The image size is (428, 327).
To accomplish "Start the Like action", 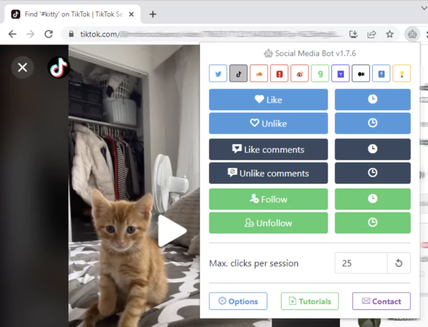I will [x=268, y=99].
